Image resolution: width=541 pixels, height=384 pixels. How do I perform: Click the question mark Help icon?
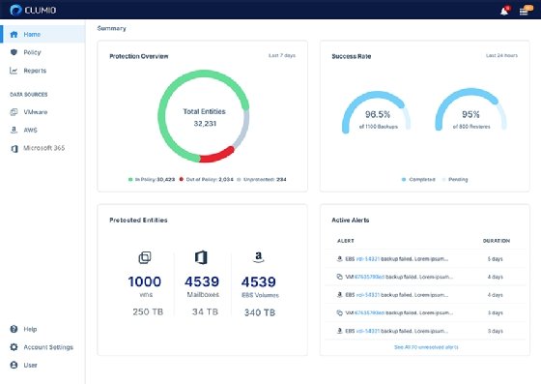coord(14,329)
